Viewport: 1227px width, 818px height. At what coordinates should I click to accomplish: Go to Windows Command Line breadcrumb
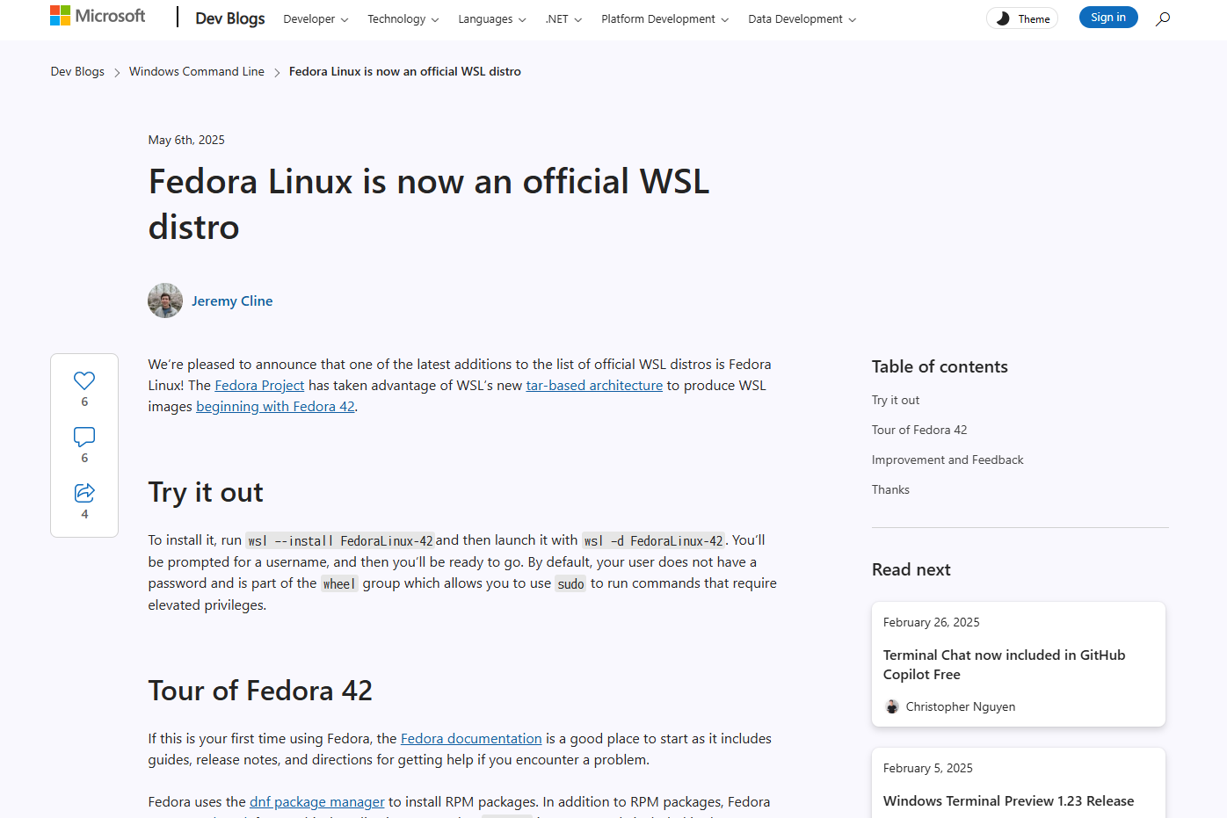pos(196,71)
